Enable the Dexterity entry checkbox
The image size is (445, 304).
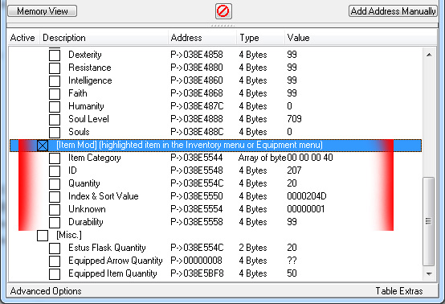[x=55, y=55]
